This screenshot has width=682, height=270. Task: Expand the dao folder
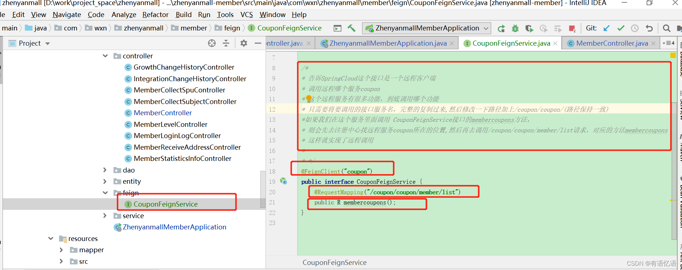click(105, 170)
